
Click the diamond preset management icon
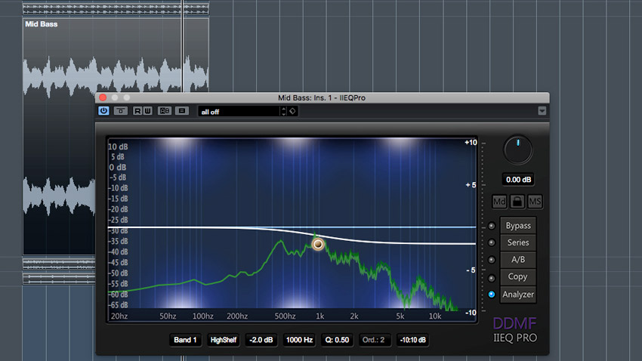pyautogui.click(x=292, y=111)
